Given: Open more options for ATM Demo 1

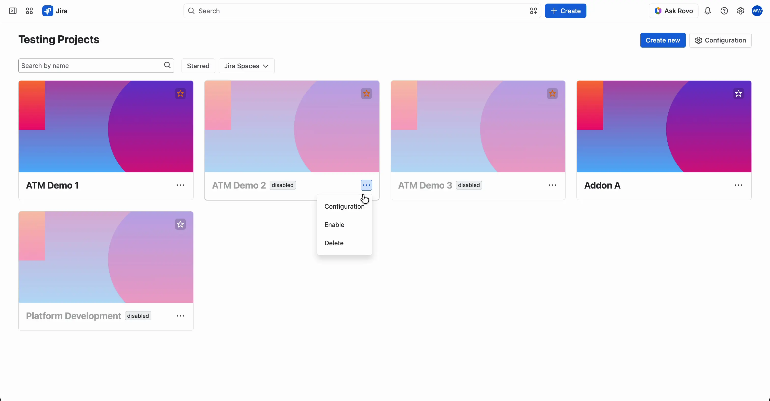Looking at the screenshot, I should click(180, 185).
